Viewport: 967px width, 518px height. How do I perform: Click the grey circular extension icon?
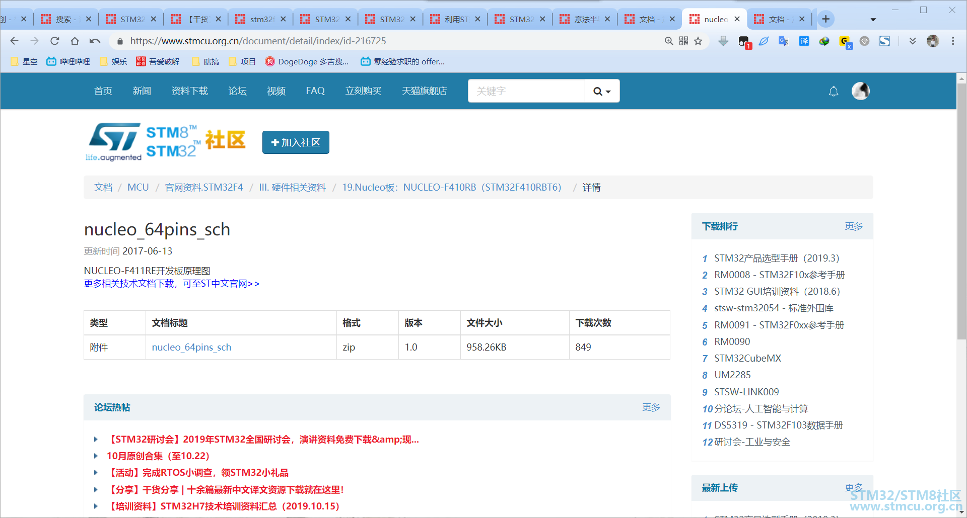(x=865, y=41)
